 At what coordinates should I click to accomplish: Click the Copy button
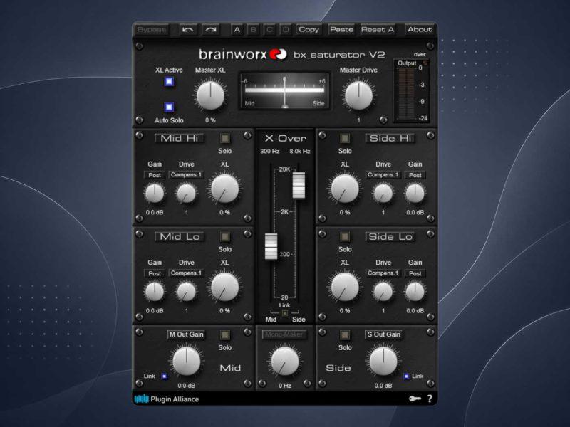point(309,30)
